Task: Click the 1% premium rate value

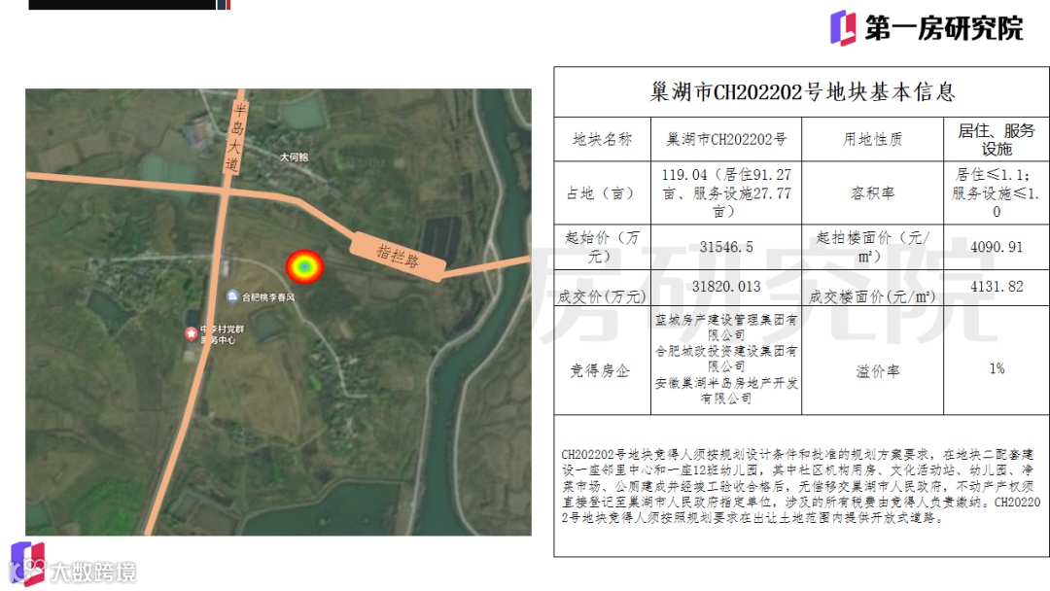Action: [997, 368]
